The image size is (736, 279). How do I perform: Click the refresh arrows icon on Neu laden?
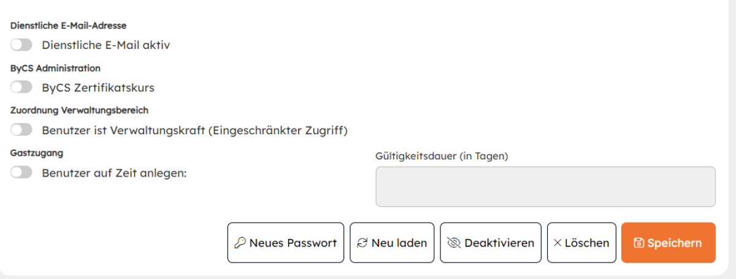click(x=362, y=243)
